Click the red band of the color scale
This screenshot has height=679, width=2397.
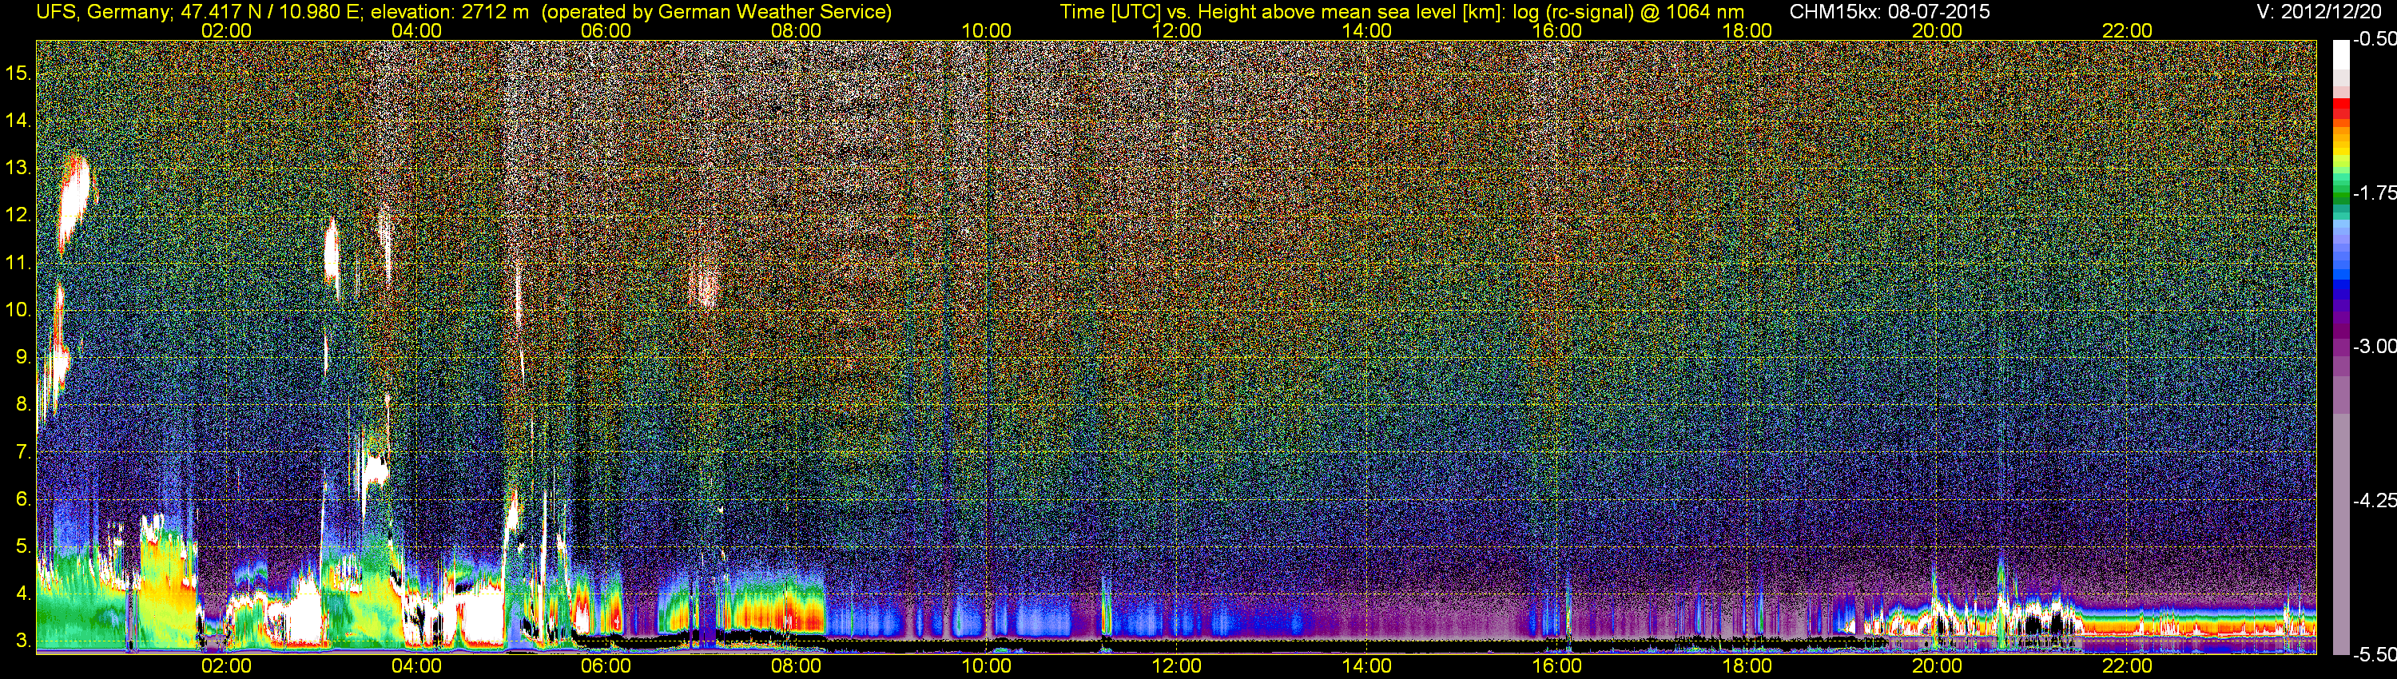click(x=2340, y=109)
